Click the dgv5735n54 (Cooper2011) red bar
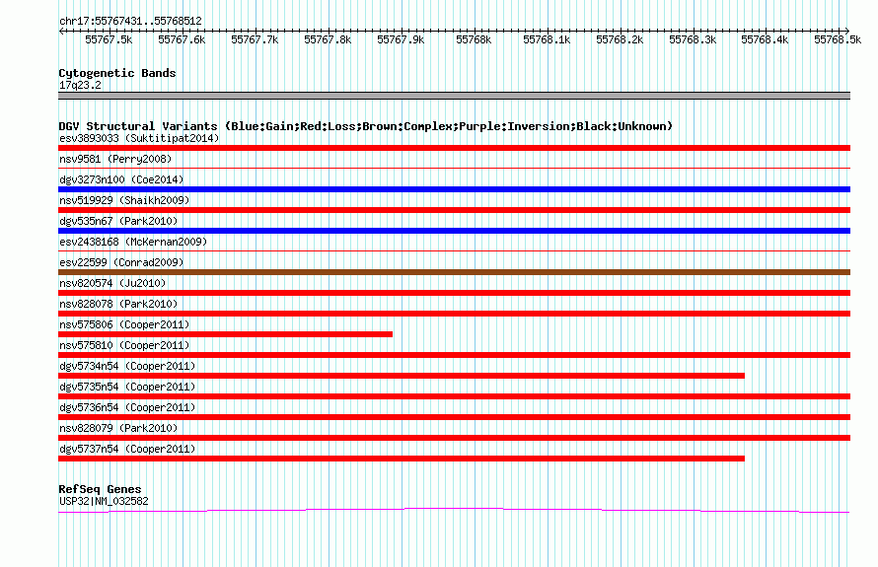The height and width of the screenshot is (567, 878). pyautogui.click(x=454, y=396)
